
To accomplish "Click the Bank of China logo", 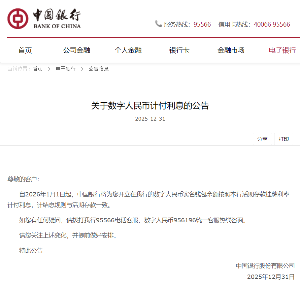I will (x=44, y=19).
